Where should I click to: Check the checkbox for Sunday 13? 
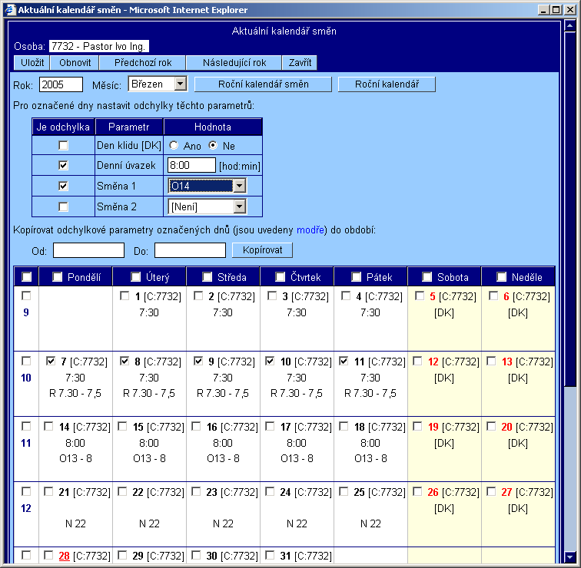pos(491,361)
